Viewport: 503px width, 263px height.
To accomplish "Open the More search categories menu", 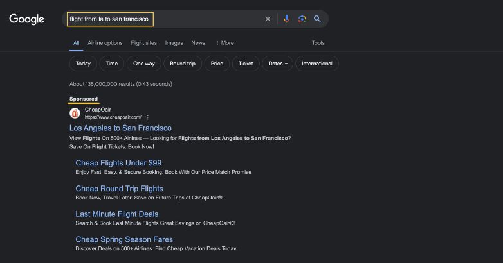I will point(224,43).
